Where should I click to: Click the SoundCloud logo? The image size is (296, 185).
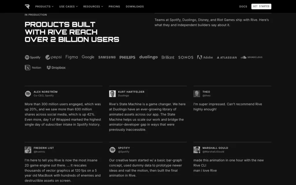251,57
